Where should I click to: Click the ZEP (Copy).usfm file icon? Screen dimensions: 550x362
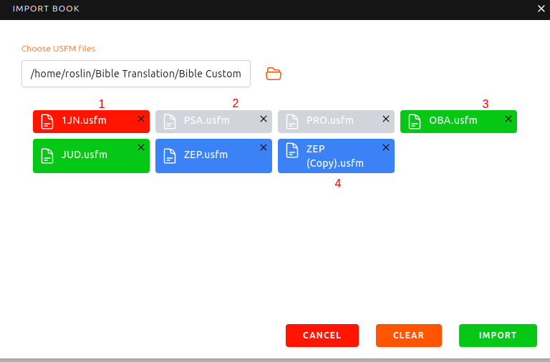tap(291, 150)
